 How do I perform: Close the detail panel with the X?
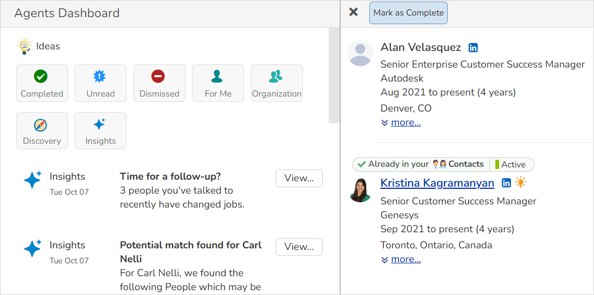point(353,12)
